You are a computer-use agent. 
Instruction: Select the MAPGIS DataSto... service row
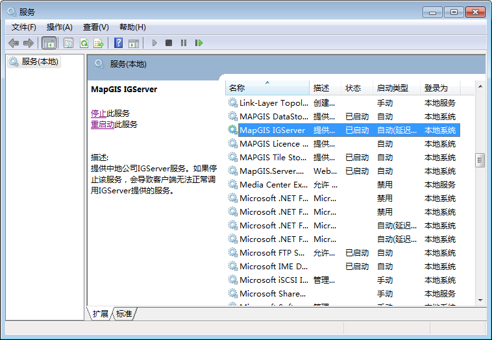coord(343,116)
